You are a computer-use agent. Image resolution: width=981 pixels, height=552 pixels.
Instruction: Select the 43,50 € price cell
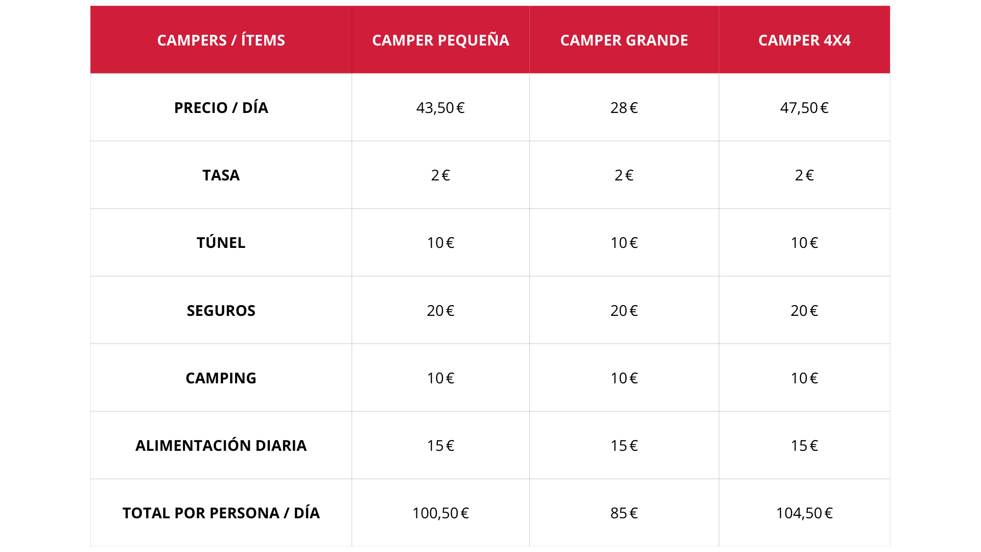click(440, 107)
